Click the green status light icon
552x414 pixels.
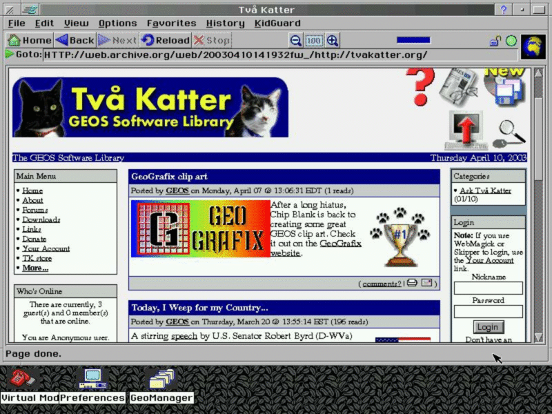point(511,41)
